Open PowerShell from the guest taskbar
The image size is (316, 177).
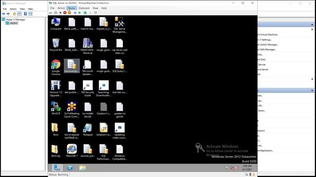coord(70,168)
